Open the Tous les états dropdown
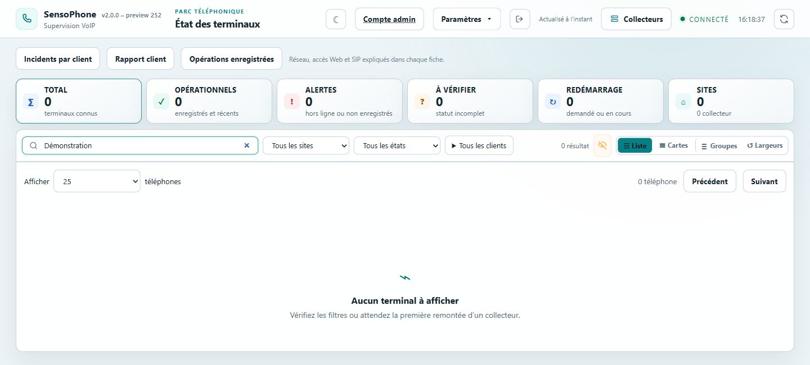The height and width of the screenshot is (365, 810). tap(397, 145)
